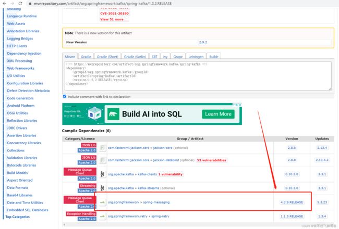Image resolution: width=339 pixels, height=229 pixels.
Task: Open the Buildr tab
Action: point(214,57)
